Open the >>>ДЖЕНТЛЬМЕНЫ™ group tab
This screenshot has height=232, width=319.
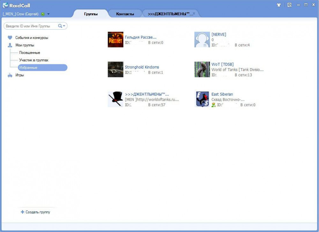[x=170, y=14]
